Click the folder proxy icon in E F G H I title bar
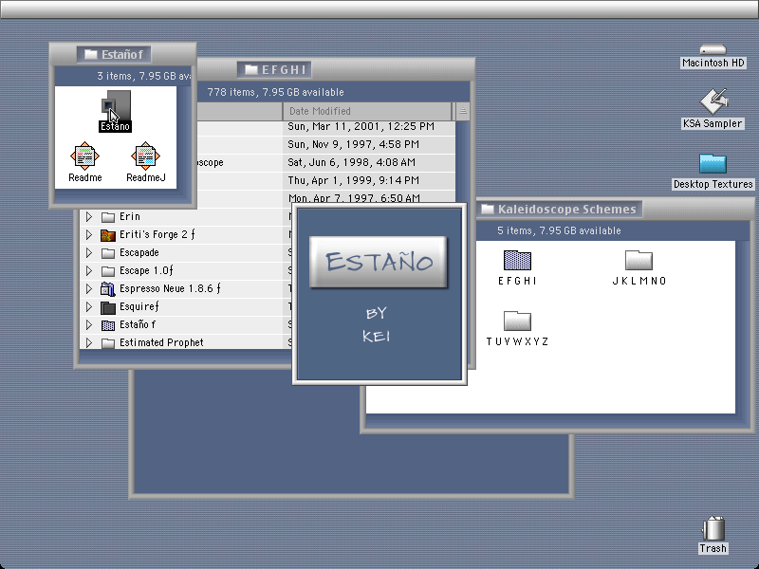 250,69
